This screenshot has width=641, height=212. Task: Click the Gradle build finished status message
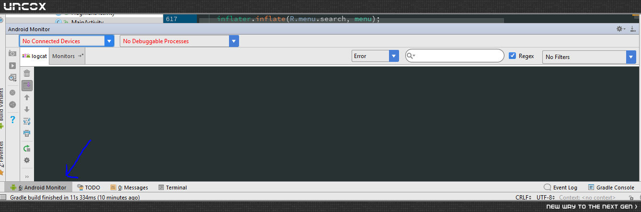[x=75, y=197]
